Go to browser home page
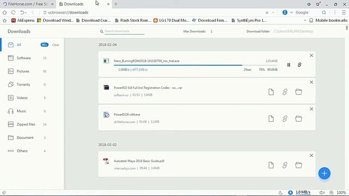 [5, 13]
